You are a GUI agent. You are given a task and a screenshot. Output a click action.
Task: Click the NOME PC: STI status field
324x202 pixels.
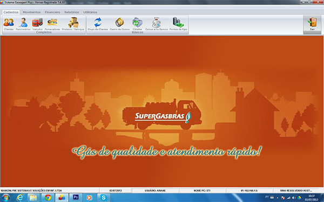click(x=202, y=191)
